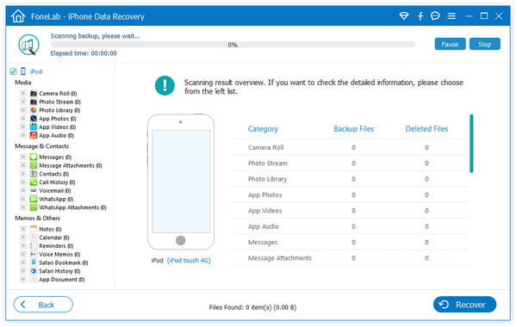
Task: Click the Photo Library colorful icon
Action: click(x=34, y=110)
